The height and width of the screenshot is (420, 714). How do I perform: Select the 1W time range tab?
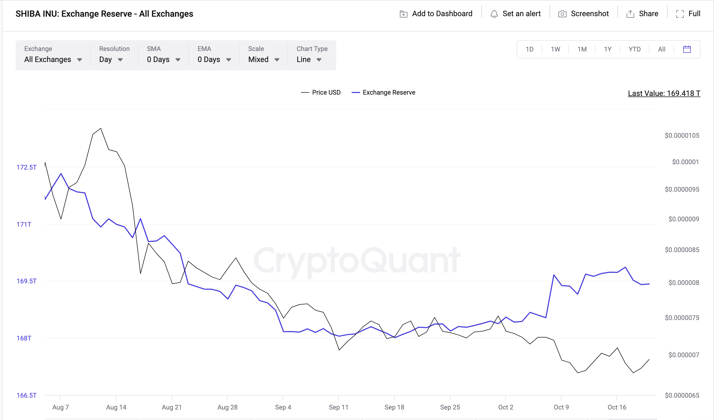(x=555, y=49)
